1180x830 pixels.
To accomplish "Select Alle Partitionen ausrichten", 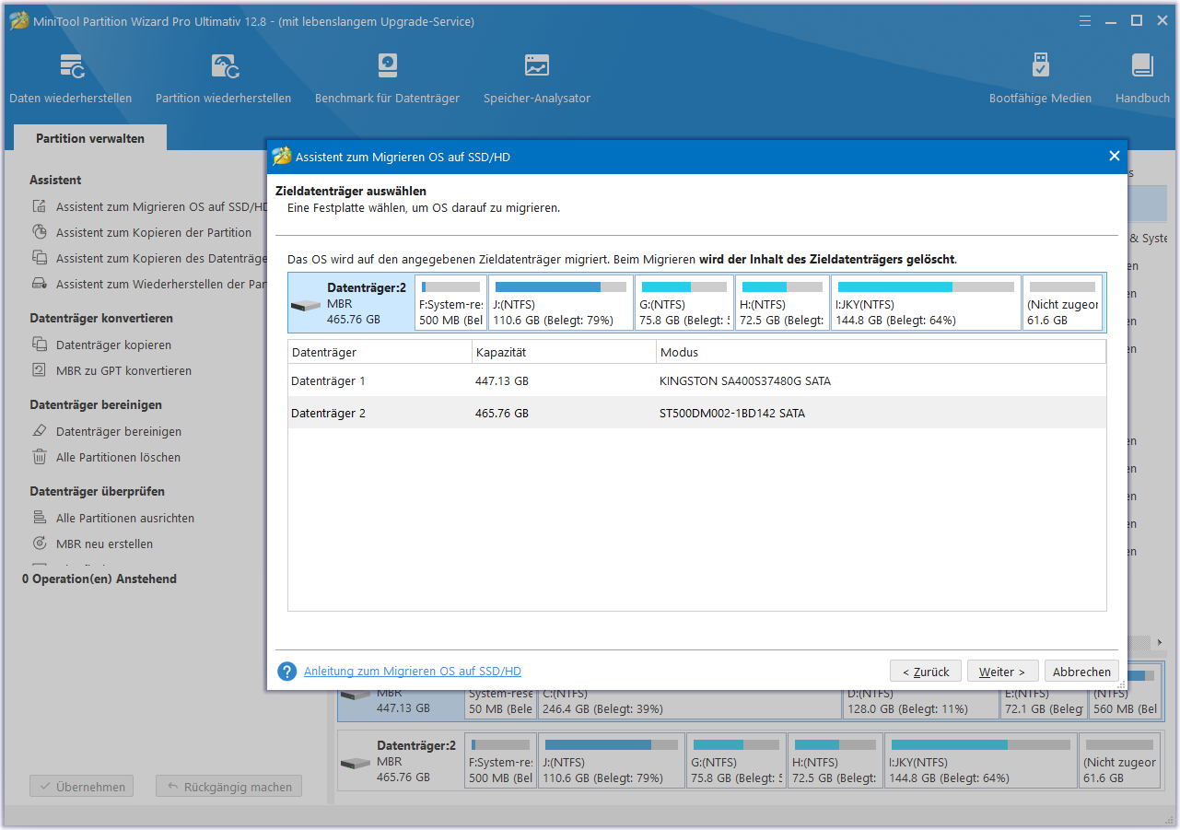I will tap(125, 519).
